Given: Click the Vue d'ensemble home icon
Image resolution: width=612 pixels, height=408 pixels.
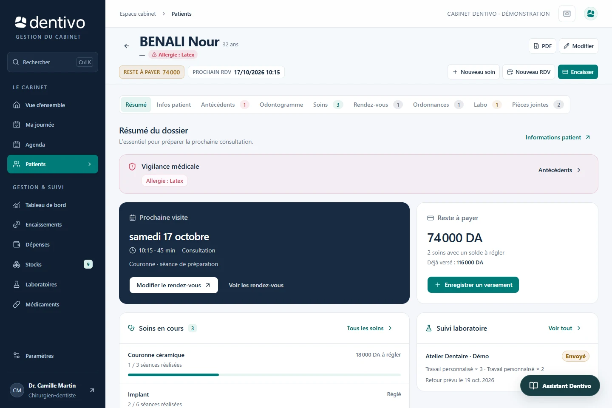Looking at the screenshot, I should [17, 105].
